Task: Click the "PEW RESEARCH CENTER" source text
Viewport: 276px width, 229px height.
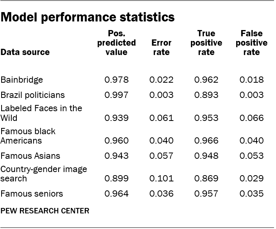Action: click(x=45, y=211)
